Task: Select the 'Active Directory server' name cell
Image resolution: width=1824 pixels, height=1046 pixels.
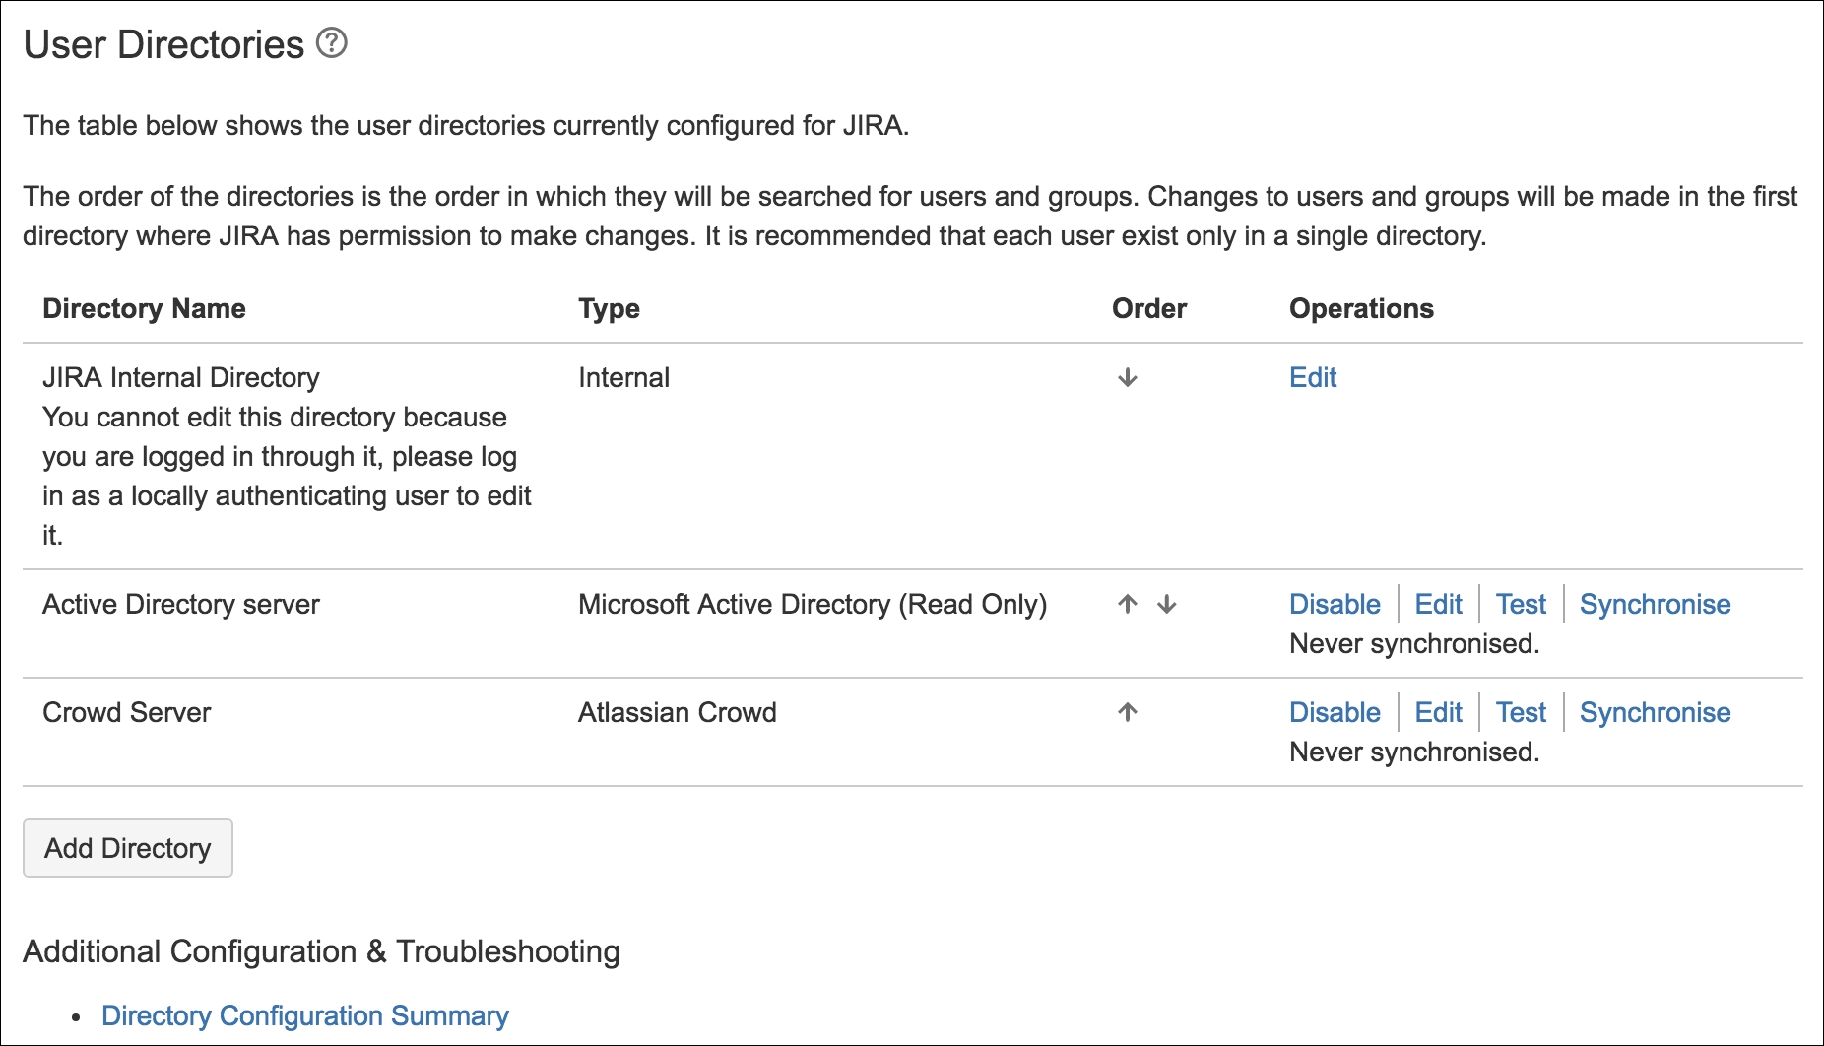Action: 181,604
